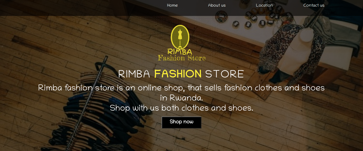Click the mannequin wearing the patterned scarf
The image size is (363, 151).
point(295,50)
